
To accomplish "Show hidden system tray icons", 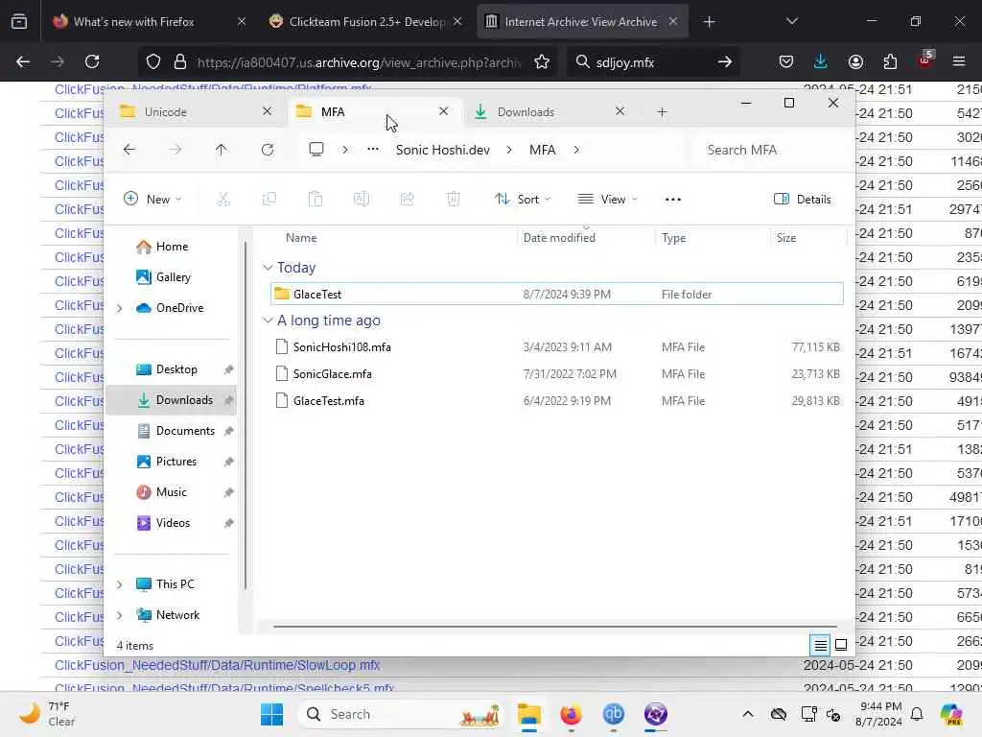I will [748, 714].
